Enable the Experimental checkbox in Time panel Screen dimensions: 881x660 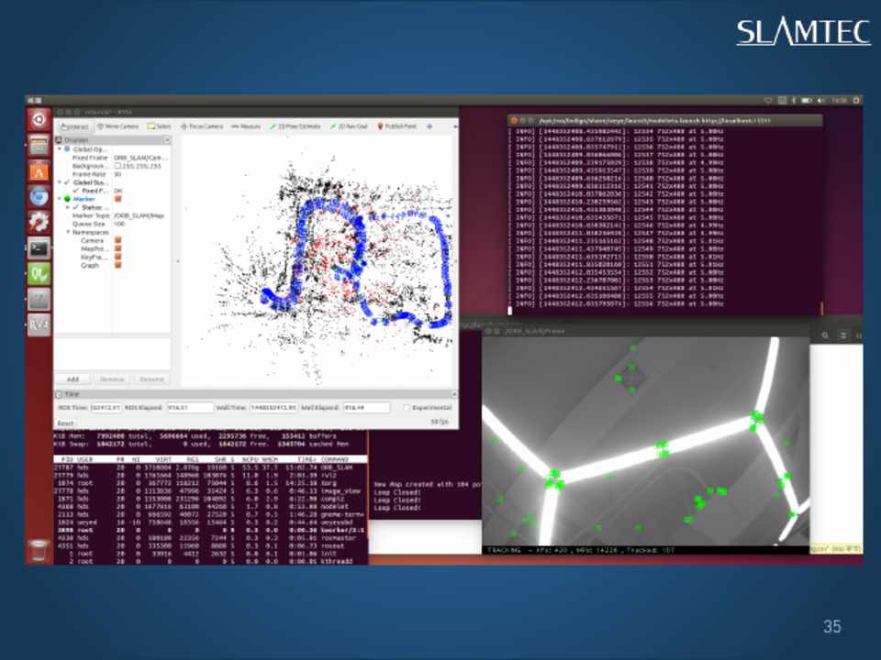click(407, 407)
